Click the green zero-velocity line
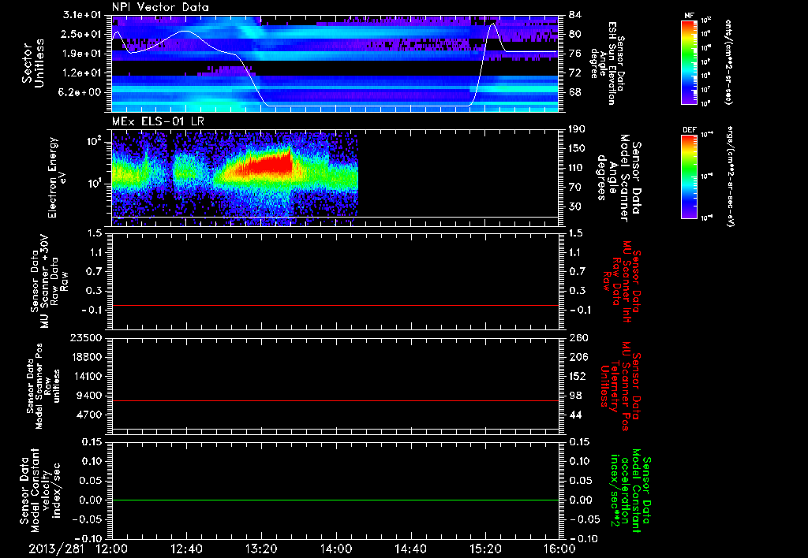 tap(335, 500)
